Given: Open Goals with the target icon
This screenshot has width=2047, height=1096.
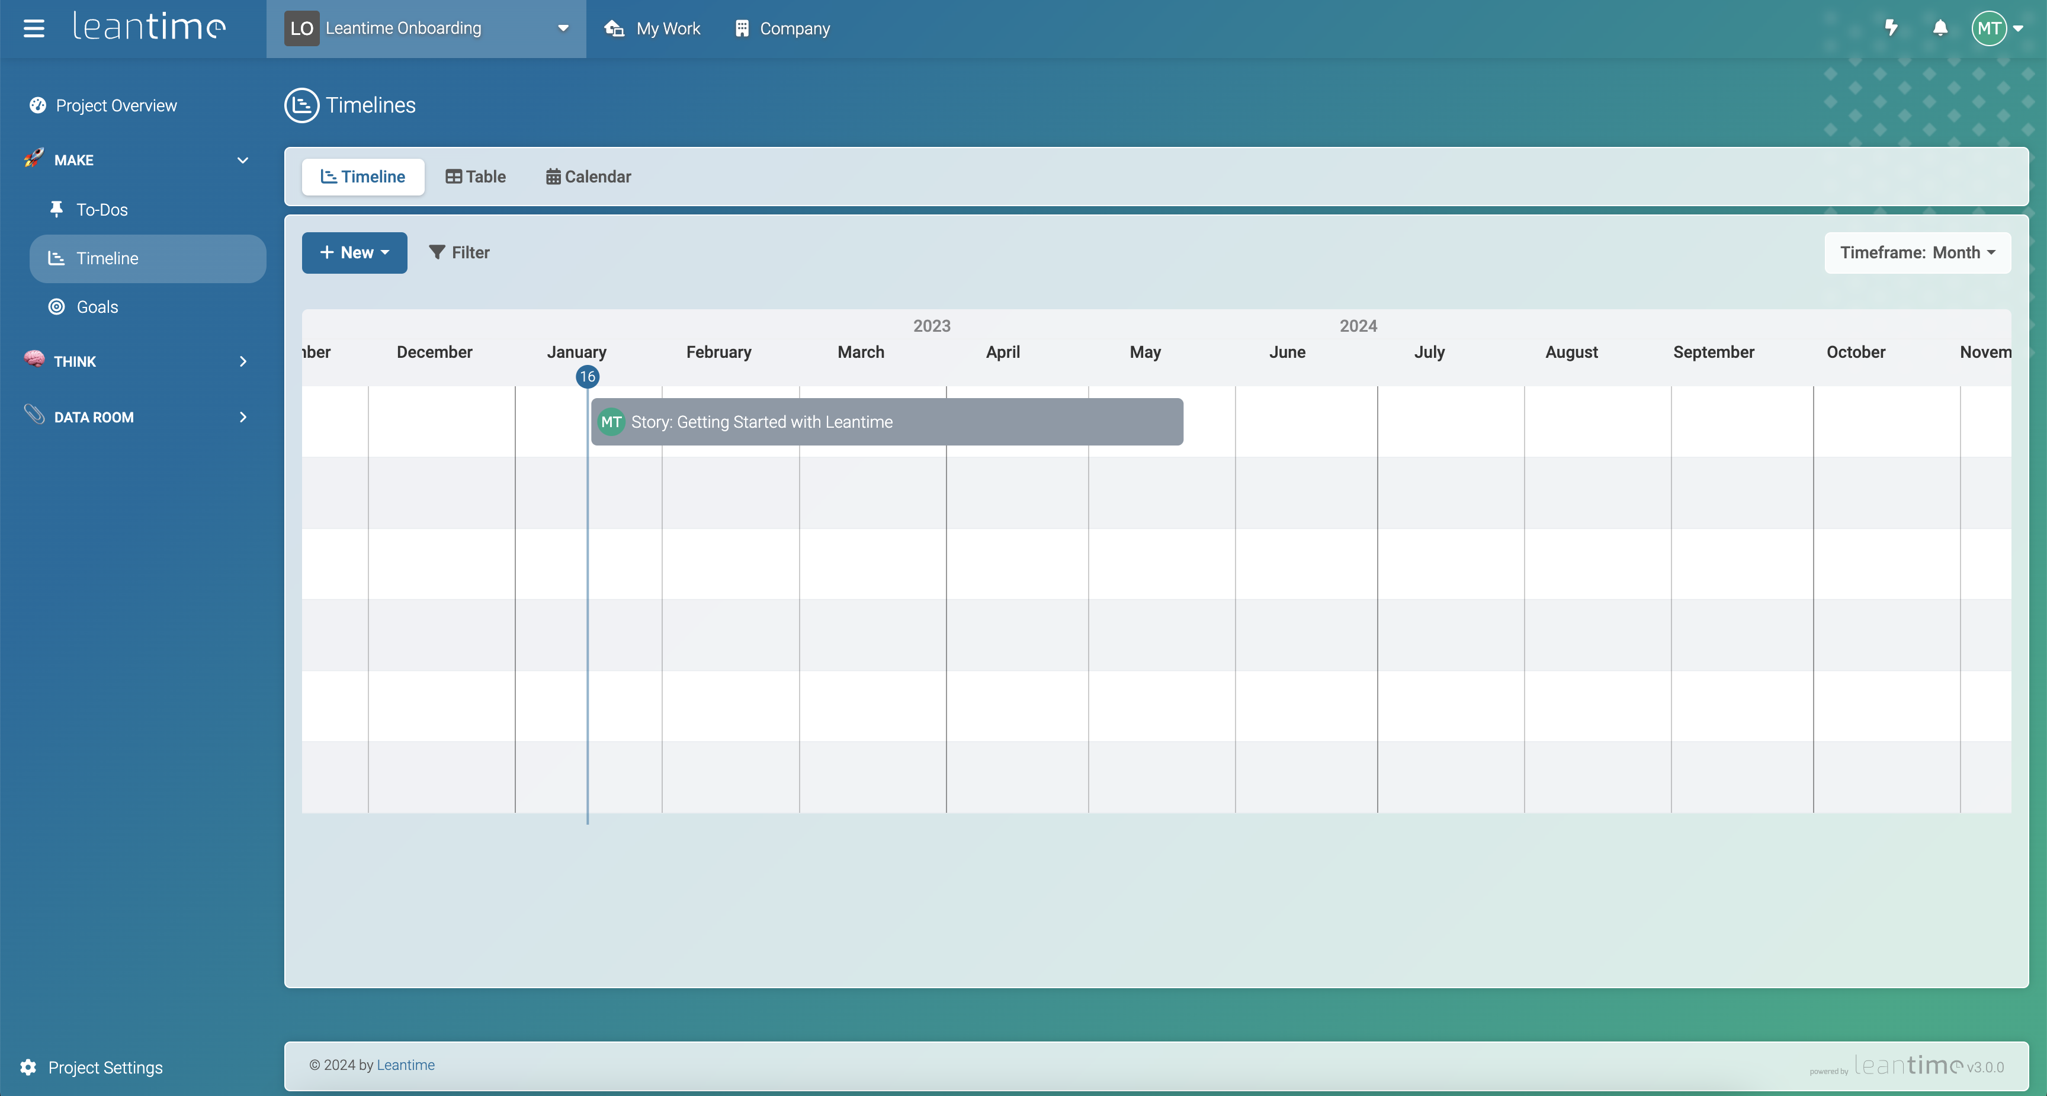Looking at the screenshot, I should (x=56, y=307).
